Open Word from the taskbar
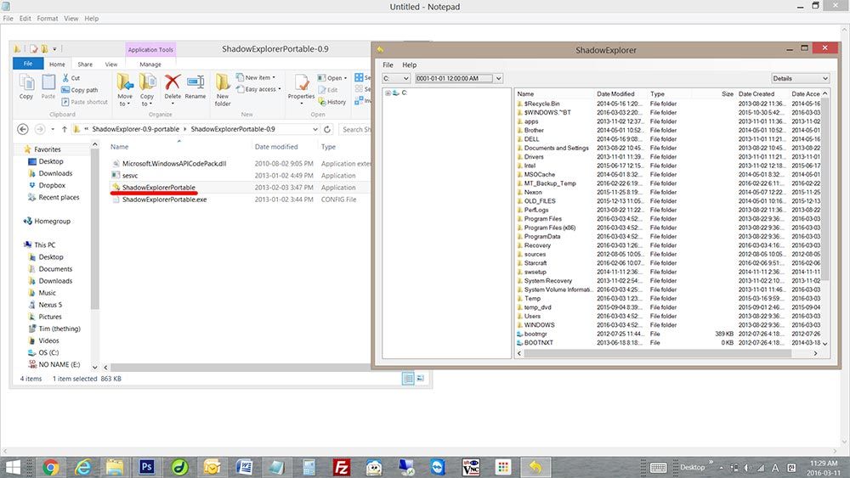 tap(245, 467)
